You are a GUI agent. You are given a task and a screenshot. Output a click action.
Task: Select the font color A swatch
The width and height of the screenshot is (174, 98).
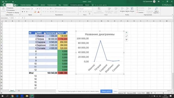click(x=39, y=12)
